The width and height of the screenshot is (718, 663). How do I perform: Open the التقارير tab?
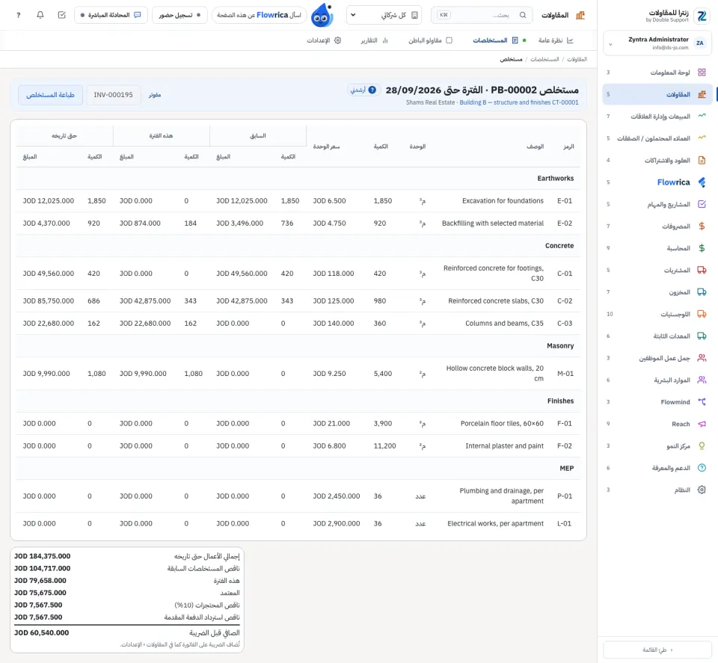(x=374, y=40)
